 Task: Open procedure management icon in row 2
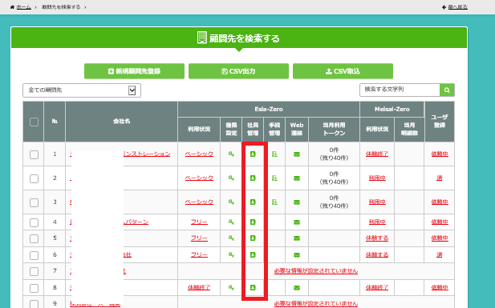pyautogui.click(x=274, y=178)
